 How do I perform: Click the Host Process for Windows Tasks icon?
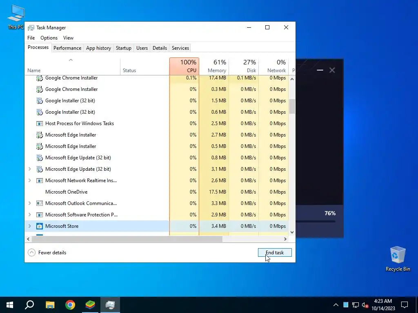40,123
